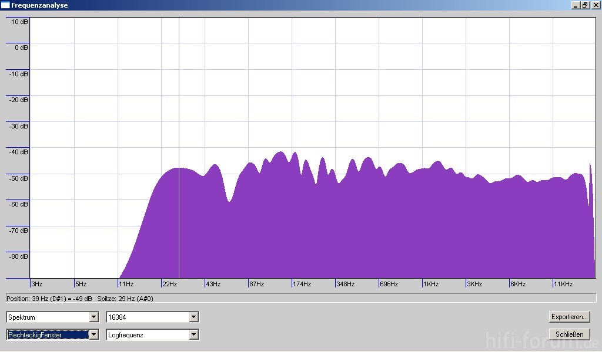This screenshot has width=602, height=352.
Task: Click the 0 dB label on vertical axis
Action: coord(21,48)
